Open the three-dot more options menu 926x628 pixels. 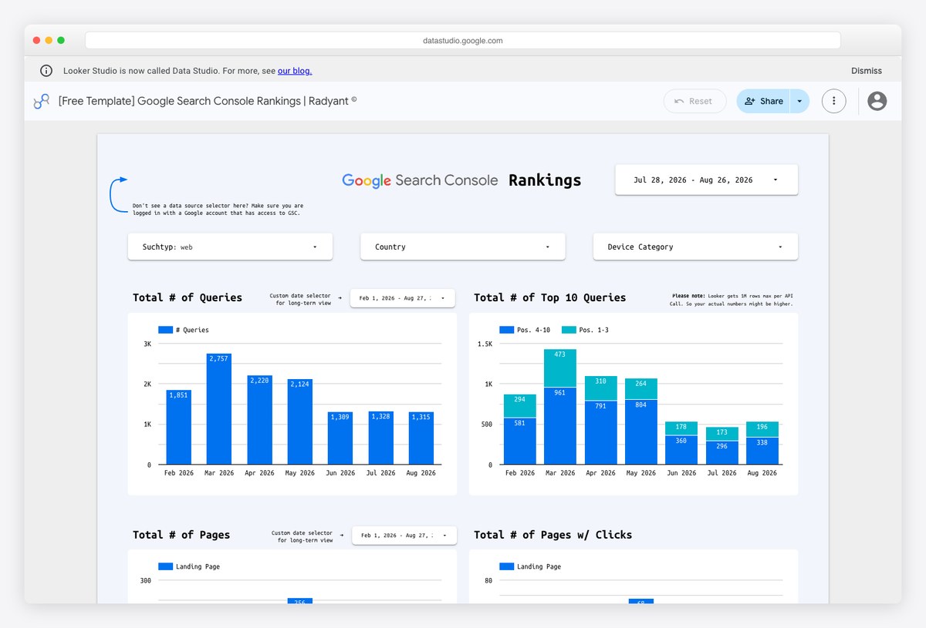coord(833,101)
